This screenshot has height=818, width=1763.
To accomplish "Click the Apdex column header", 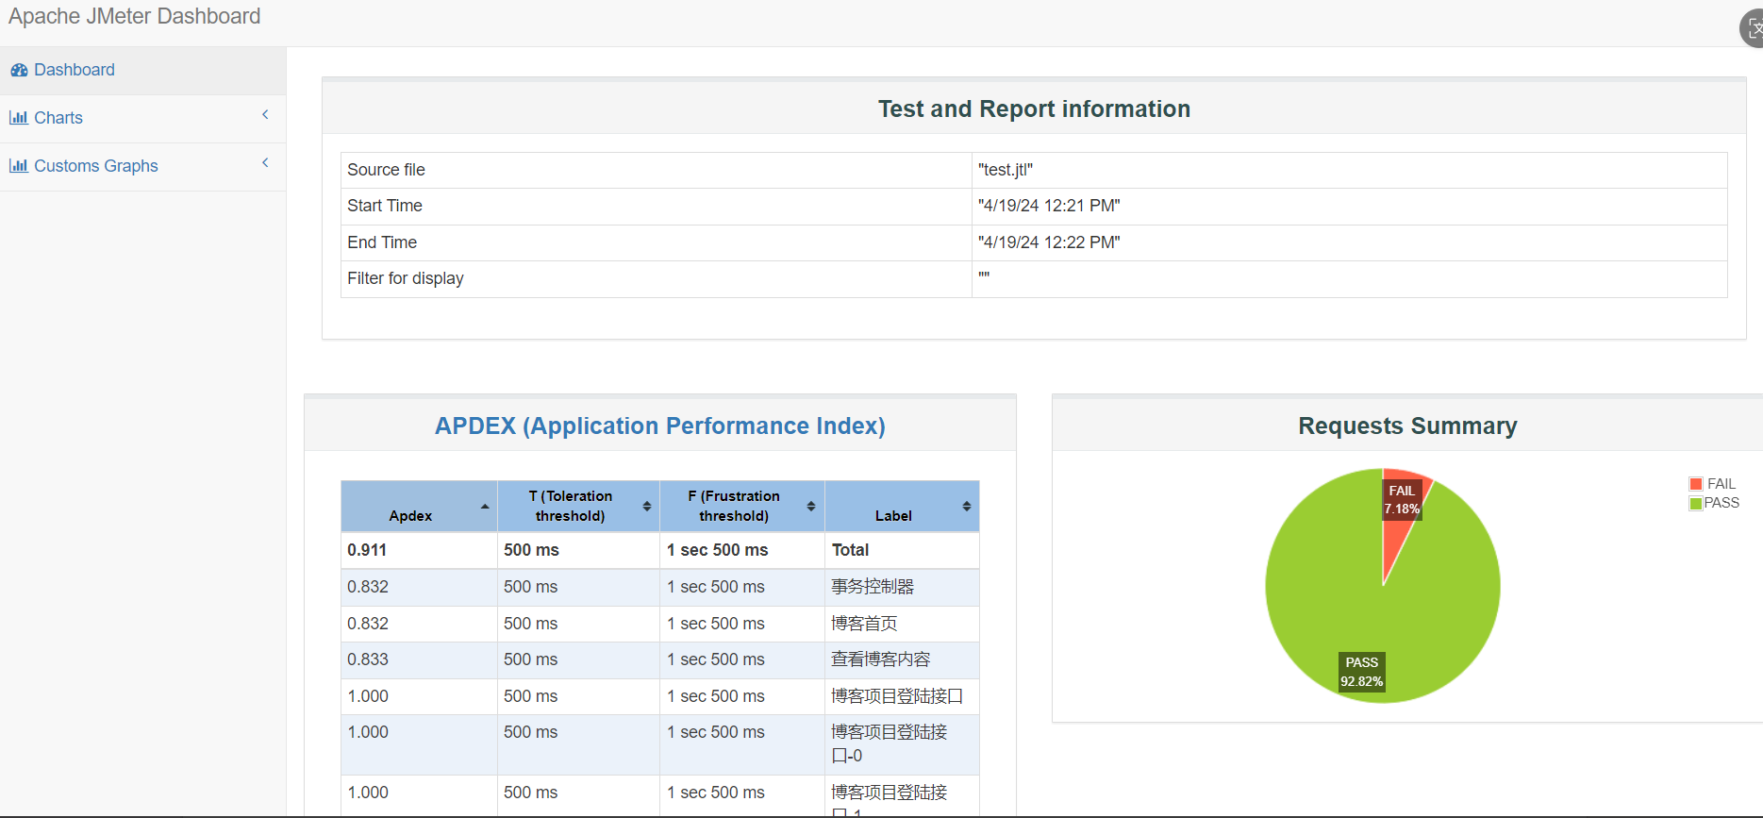I will [x=420, y=507].
